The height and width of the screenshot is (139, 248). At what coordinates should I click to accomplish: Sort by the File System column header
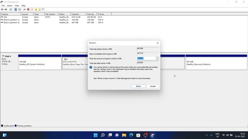(x=51, y=14)
